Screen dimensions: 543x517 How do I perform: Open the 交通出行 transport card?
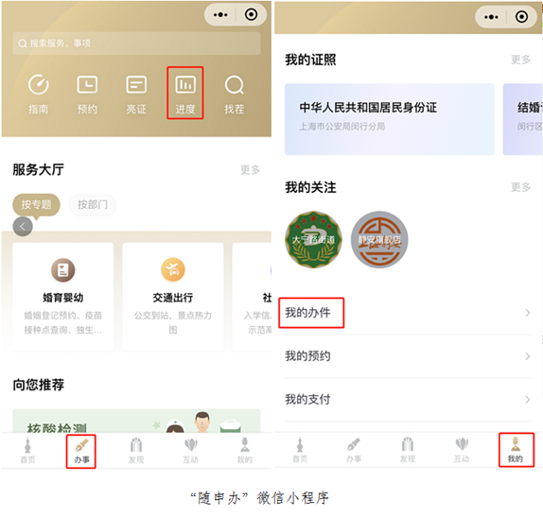coord(173,297)
